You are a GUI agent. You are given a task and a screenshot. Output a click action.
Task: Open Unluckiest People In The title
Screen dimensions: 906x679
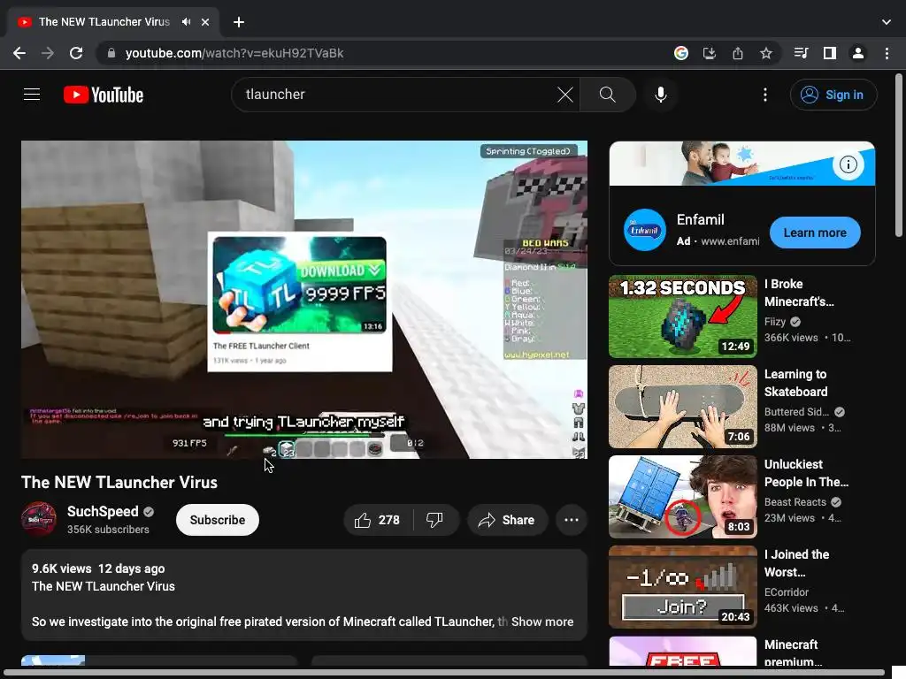coord(806,473)
